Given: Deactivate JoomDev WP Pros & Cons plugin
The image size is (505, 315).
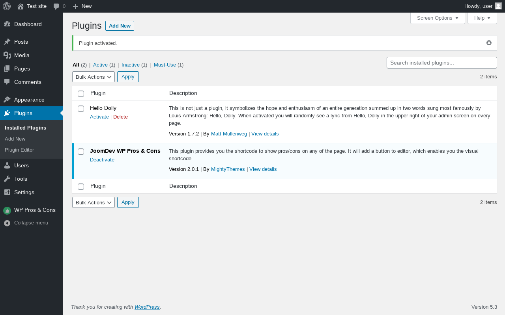Looking at the screenshot, I should pos(102,160).
